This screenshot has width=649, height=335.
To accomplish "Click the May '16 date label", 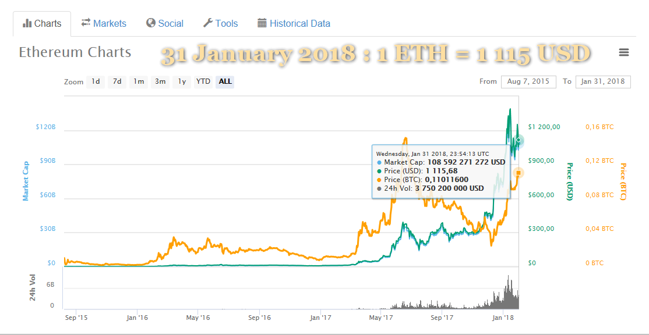I will [x=198, y=318].
